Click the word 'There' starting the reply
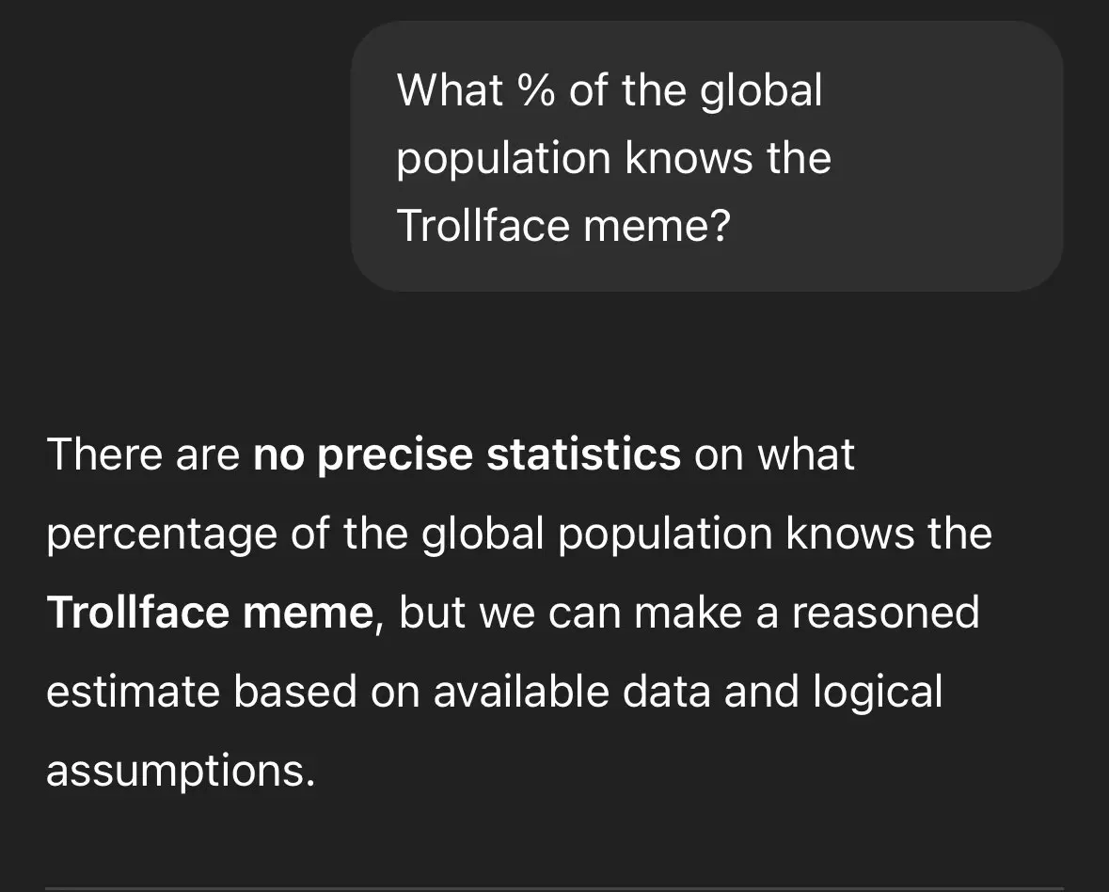1109x892 pixels. click(104, 454)
